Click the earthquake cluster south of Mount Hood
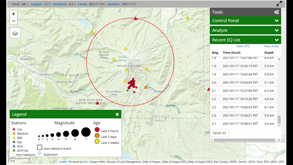 coord(132,84)
